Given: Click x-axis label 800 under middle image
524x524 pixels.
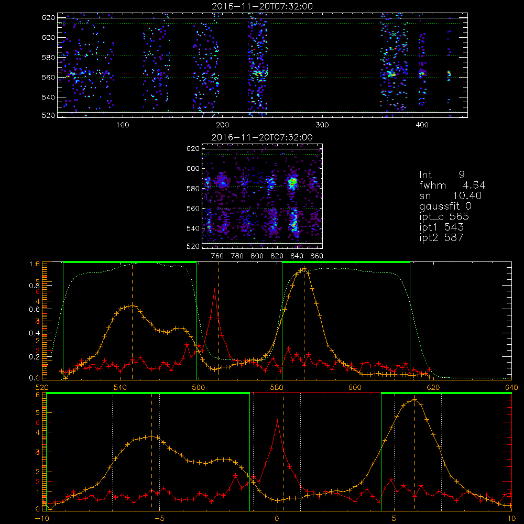Looking at the screenshot, I should point(257,256).
